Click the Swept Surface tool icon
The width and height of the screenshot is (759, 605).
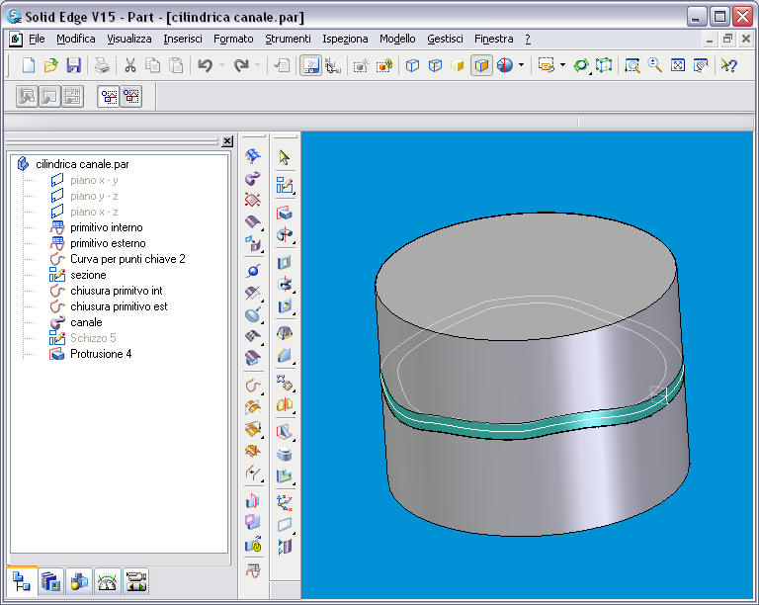[253, 178]
